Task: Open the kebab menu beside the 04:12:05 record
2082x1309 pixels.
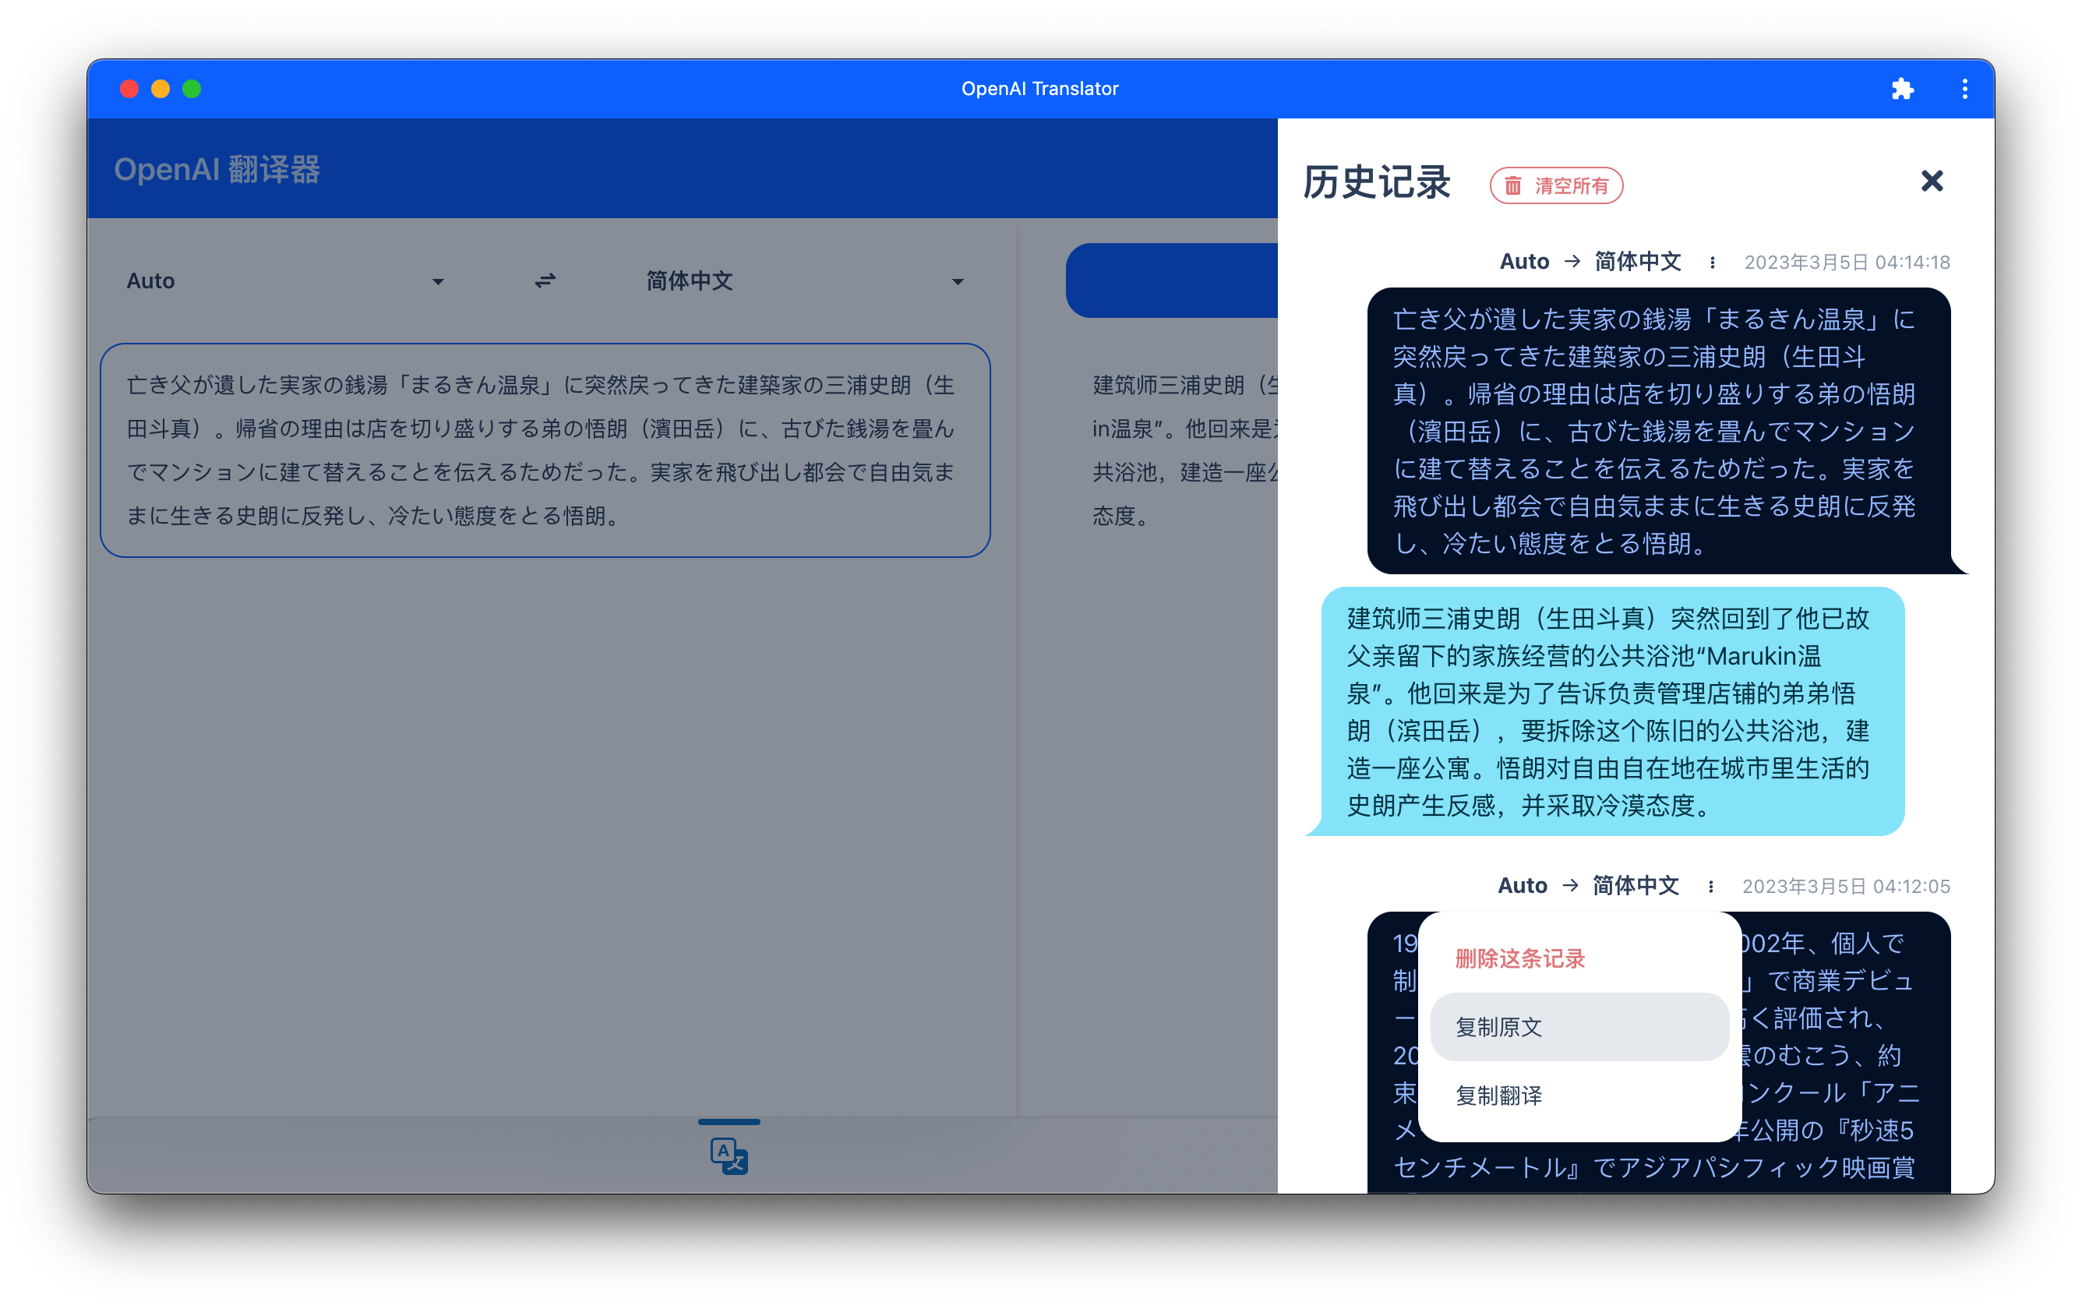Action: pyautogui.click(x=1710, y=885)
